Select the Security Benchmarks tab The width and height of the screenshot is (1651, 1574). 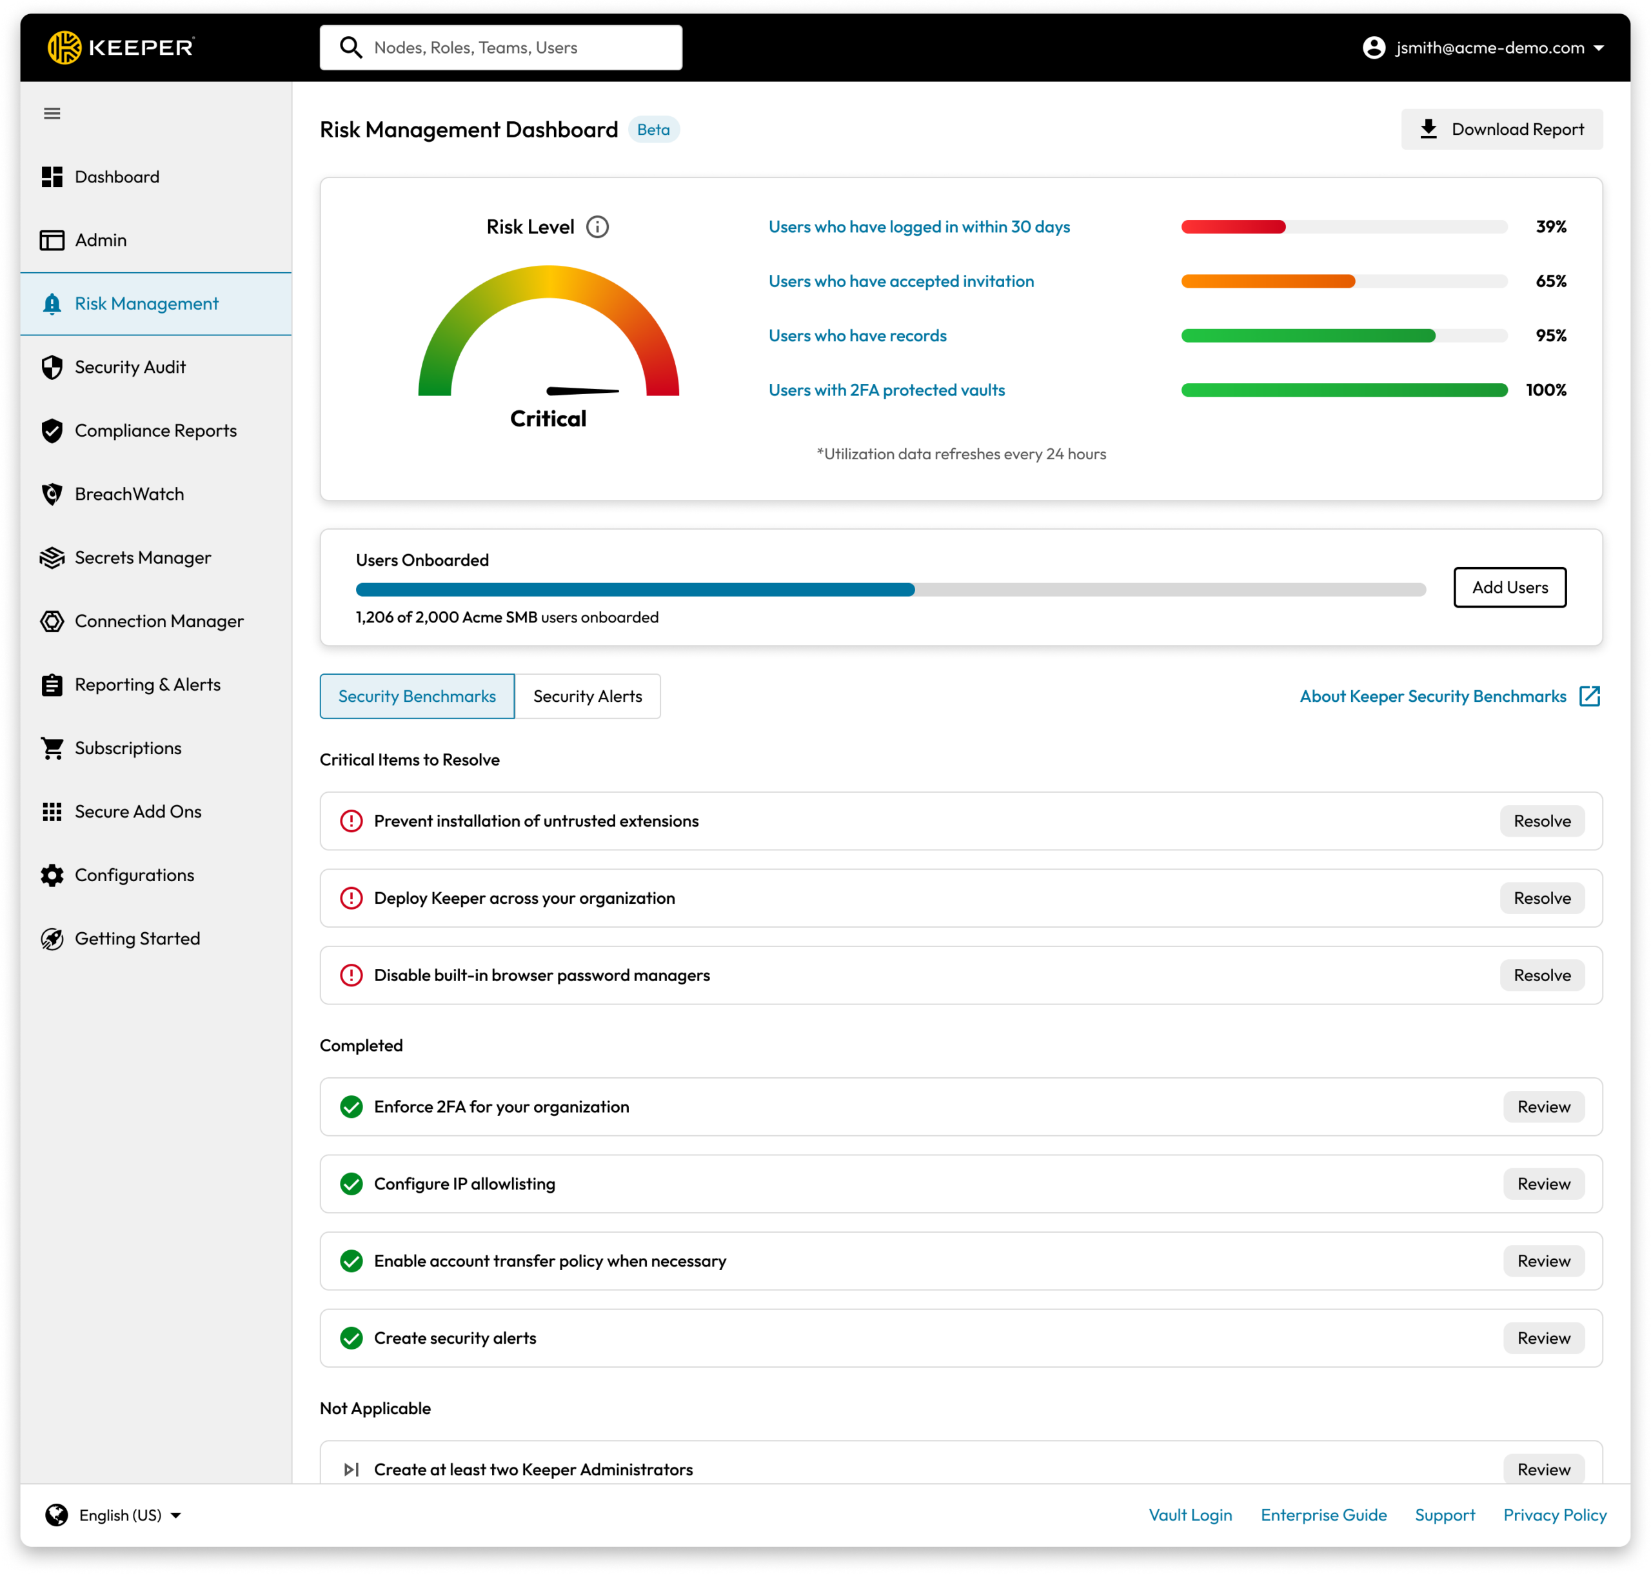[416, 695]
